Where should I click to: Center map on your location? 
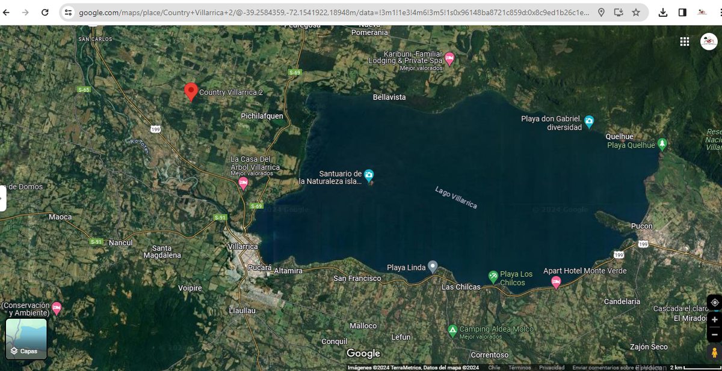714,303
